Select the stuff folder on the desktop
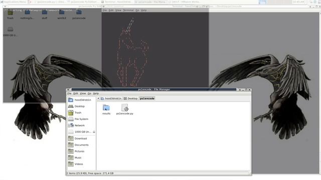321x180 pixels. (45, 14)
